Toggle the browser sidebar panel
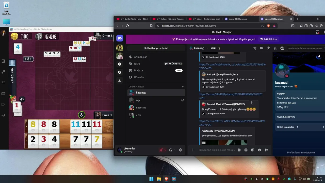 [x=306, y=26]
